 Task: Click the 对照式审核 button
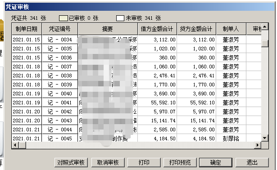point(71,162)
